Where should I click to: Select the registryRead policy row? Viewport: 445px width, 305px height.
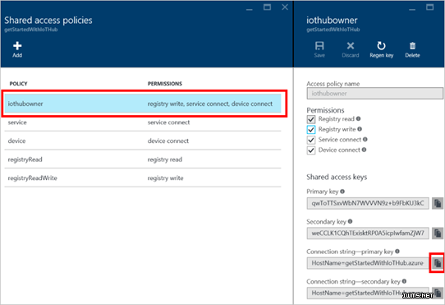pyautogui.click(x=143, y=159)
